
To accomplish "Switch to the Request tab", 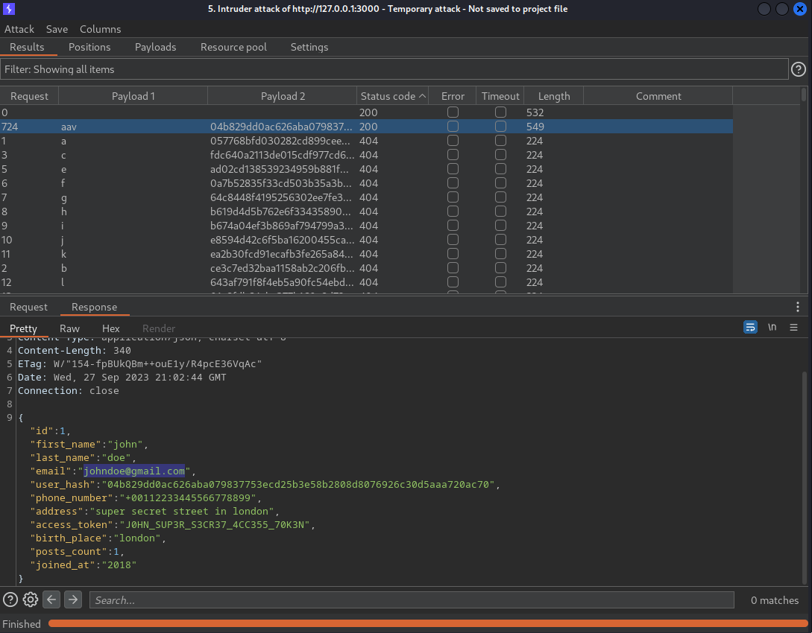I will (x=28, y=307).
